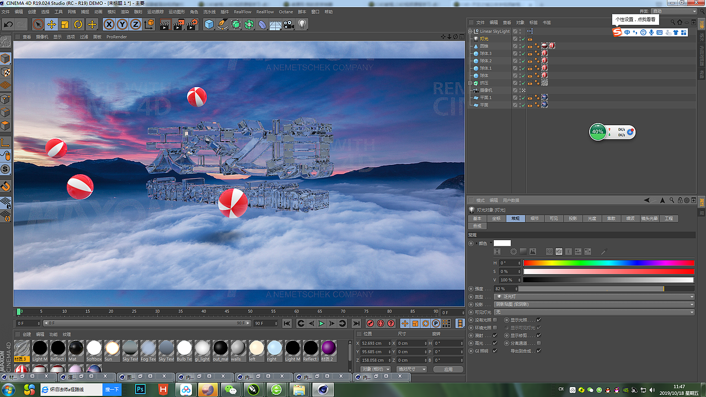Screen dimensions: 706x397
Task: Open the 类型 light type dropdown
Action: pyautogui.click(x=595, y=297)
